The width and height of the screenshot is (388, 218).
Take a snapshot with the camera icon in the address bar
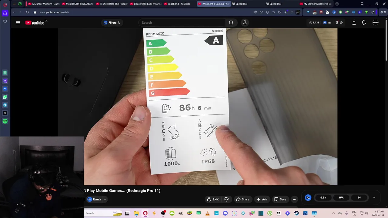click(x=261, y=12)
